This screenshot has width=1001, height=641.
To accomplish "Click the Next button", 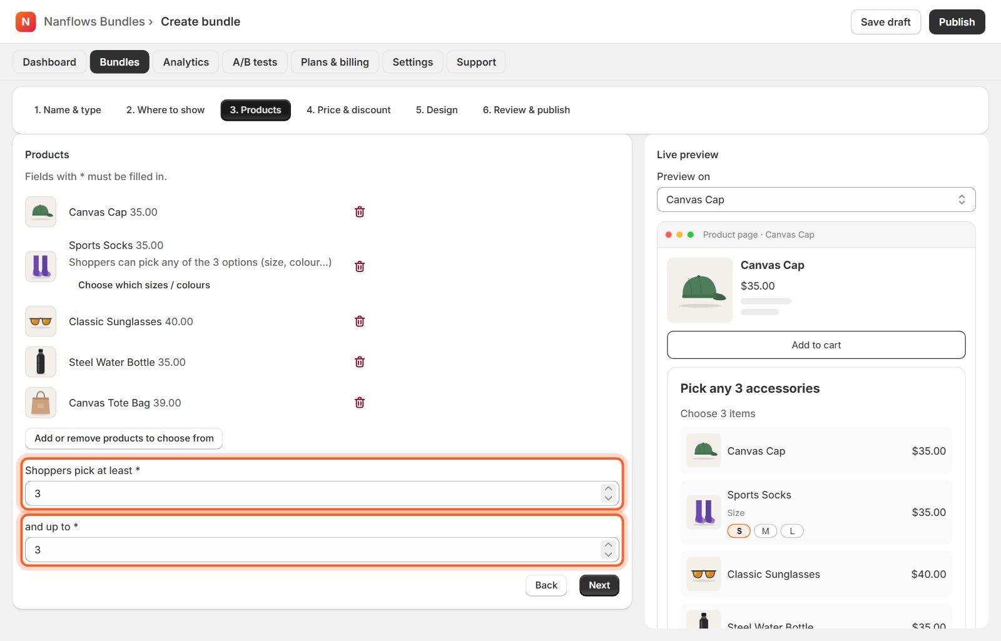I will [599, 585].
